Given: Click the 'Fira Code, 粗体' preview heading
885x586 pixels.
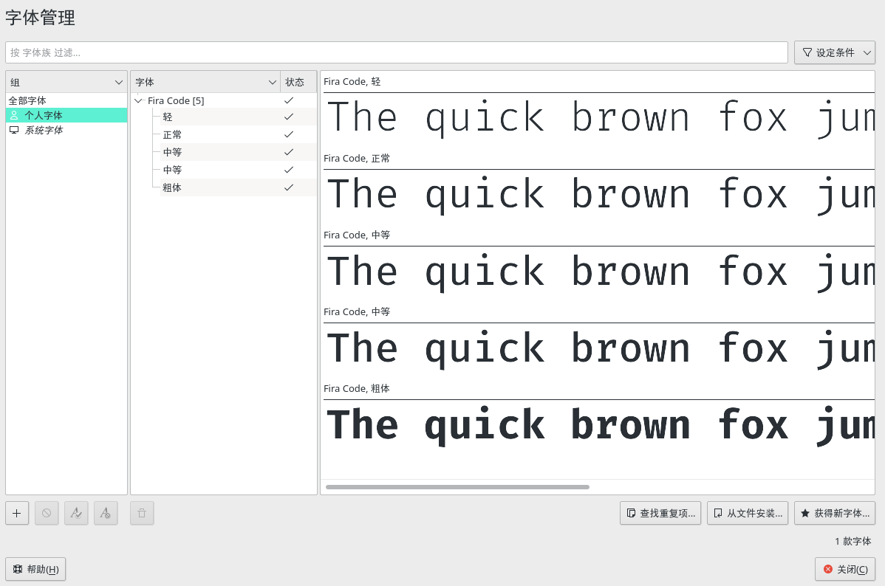Looking at the screenshot, I should (357, 389).
